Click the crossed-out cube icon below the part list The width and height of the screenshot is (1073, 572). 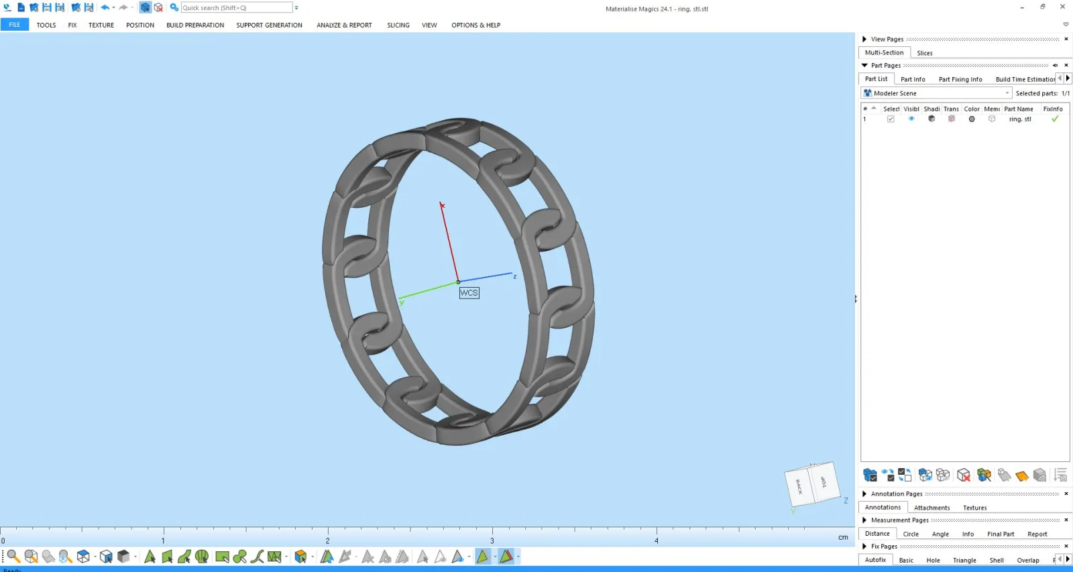click(x=964, y=475)
